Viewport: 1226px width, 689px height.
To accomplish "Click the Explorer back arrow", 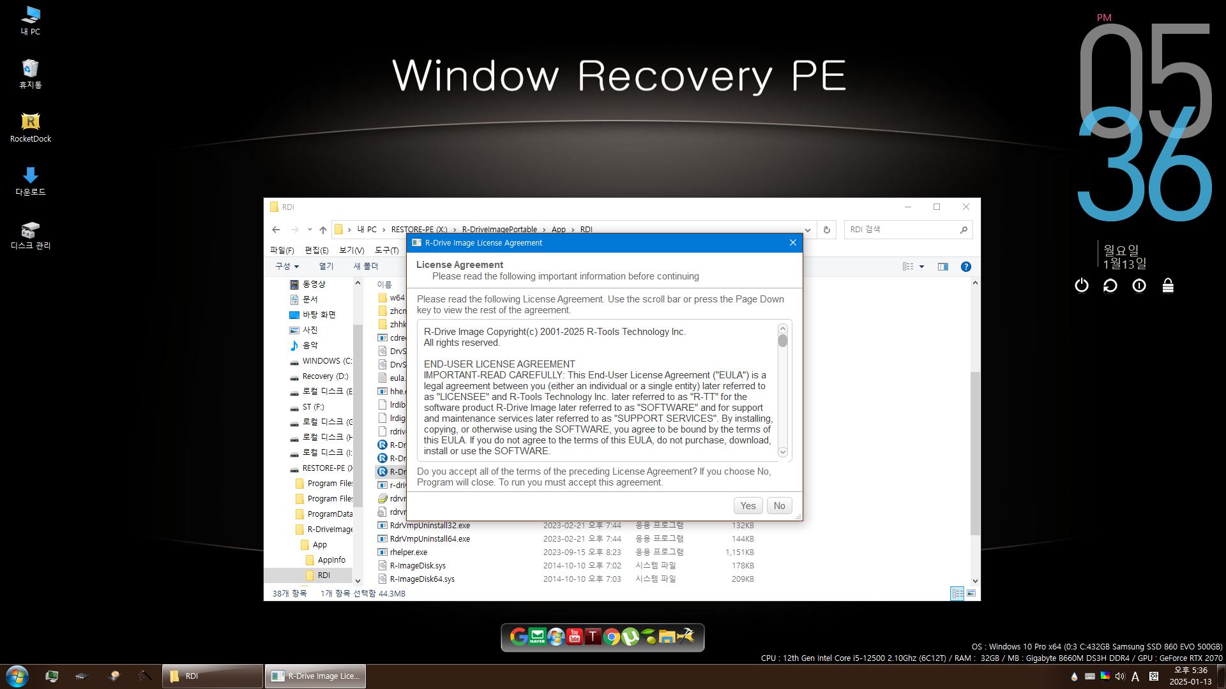I will coord(276,230).
